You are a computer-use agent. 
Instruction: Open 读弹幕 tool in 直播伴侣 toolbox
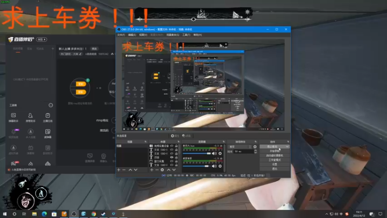pos(47,134)
